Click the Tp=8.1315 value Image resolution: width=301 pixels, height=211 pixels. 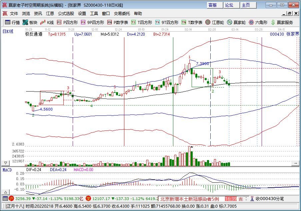pos(57,34)
